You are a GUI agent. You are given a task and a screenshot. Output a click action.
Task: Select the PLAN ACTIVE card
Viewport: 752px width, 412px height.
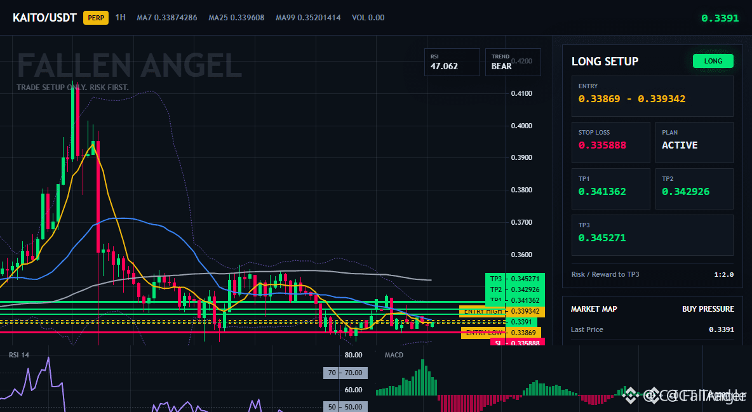[694, 142]
